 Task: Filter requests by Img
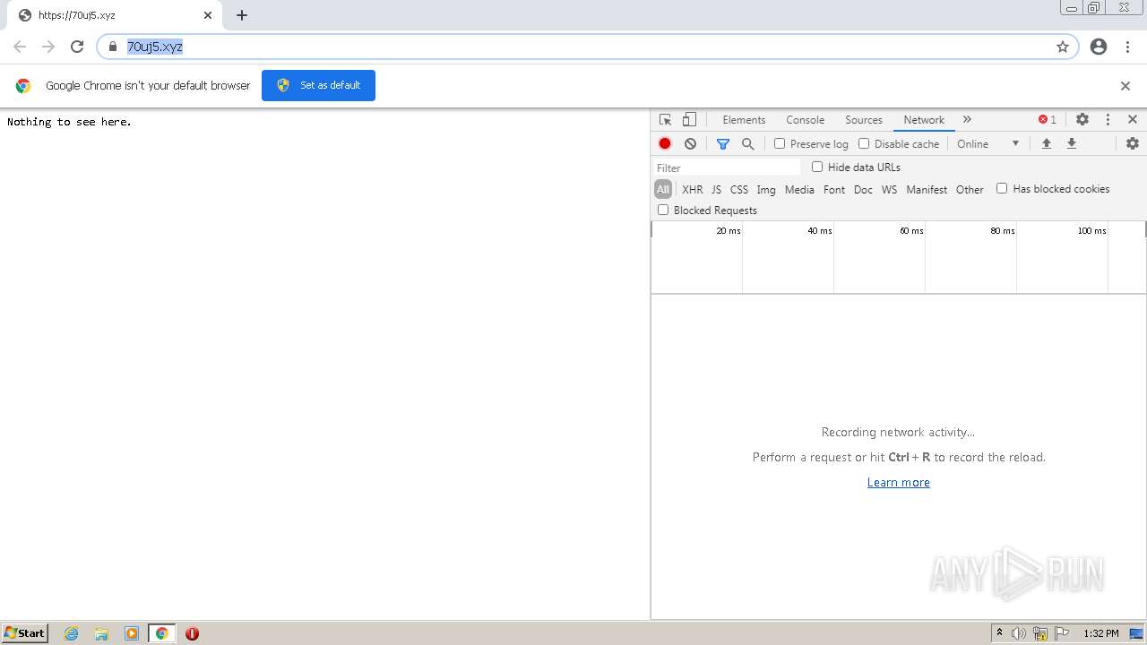(766, 189)
